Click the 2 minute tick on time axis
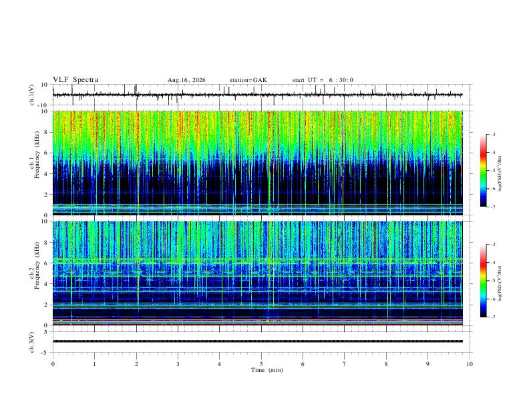Screen dimensions: 529x408 point(136,364)
